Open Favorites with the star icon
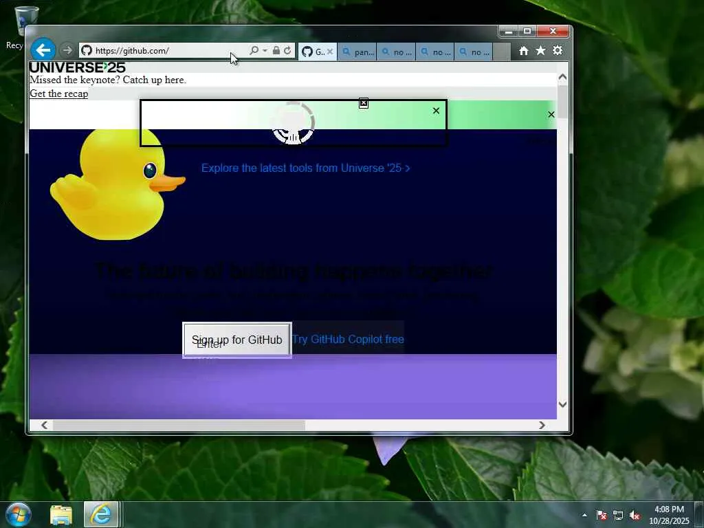The image size is (704, 528). (540, 51)
